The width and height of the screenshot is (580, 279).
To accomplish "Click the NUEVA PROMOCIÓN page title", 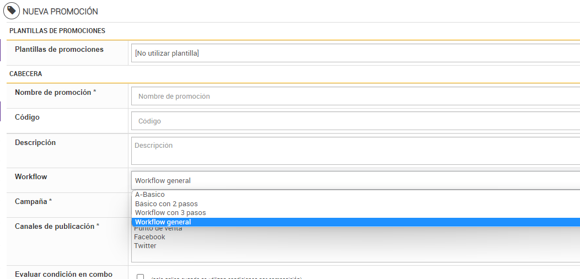I will [60, 12].
